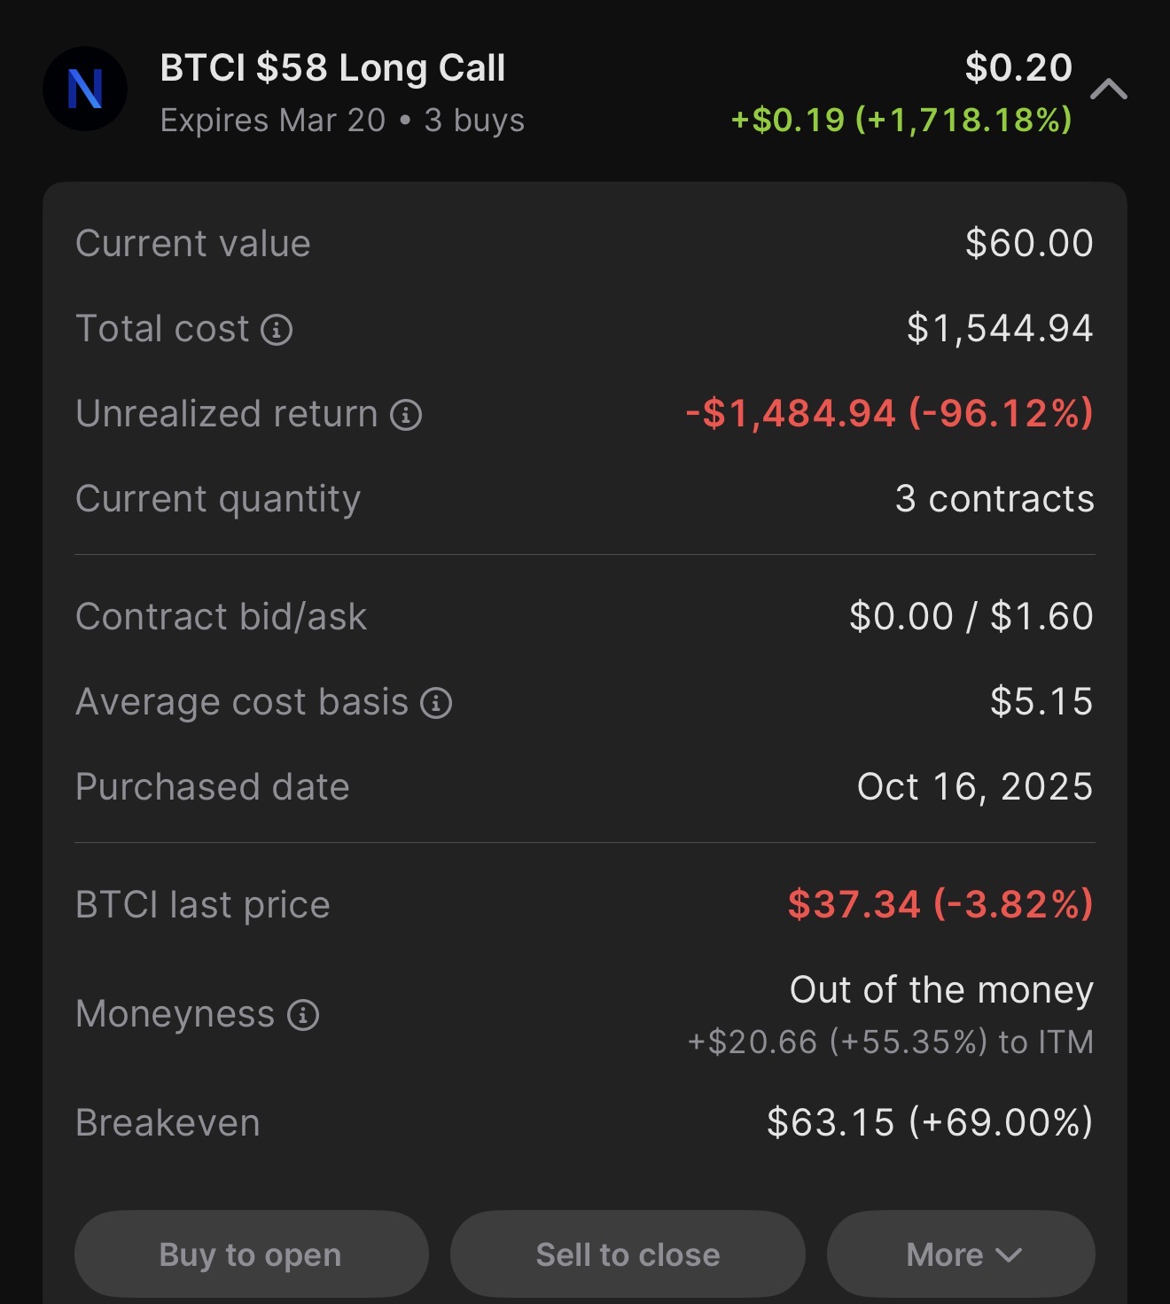Open the More dropdown menu
Viewport: 1170px width, 1304px height.
tap(961, 1254)
